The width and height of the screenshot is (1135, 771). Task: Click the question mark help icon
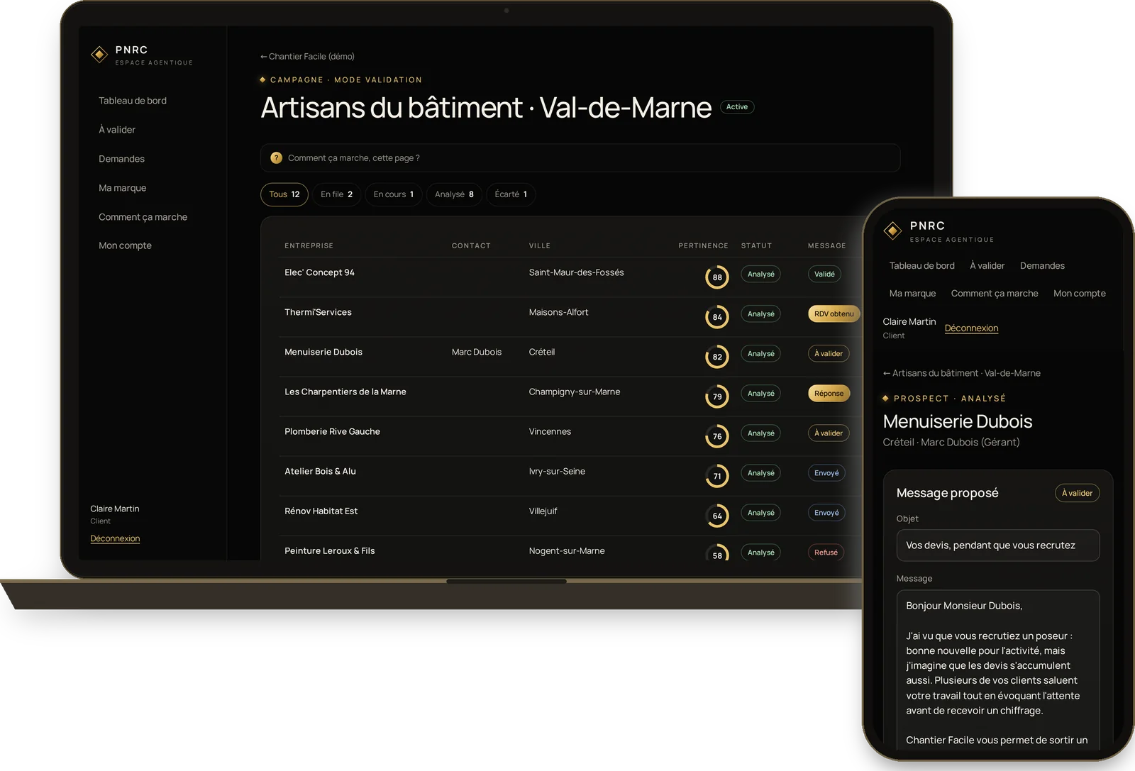(277, 158)
